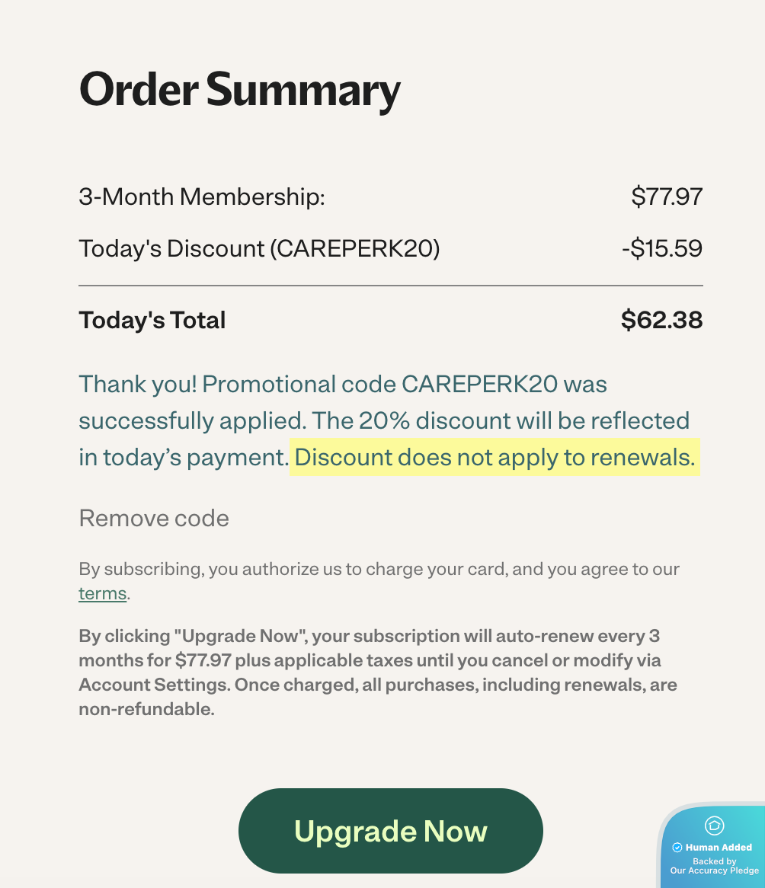
Task: Click the house icon in the badge
Action: (714, 825)
